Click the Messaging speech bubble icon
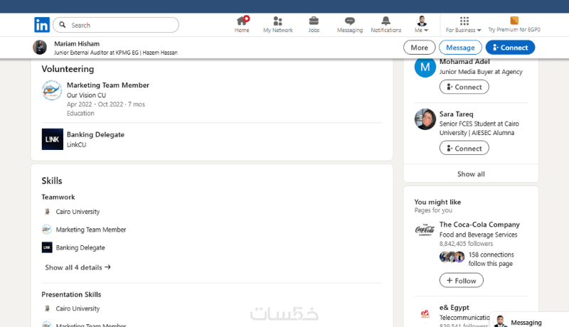The width and height of the screenshot is (569, 327). [x=350, y=21]
